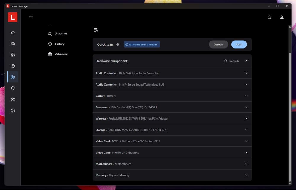
Task: Open the user account profile icon
Action: click(282, 17)
